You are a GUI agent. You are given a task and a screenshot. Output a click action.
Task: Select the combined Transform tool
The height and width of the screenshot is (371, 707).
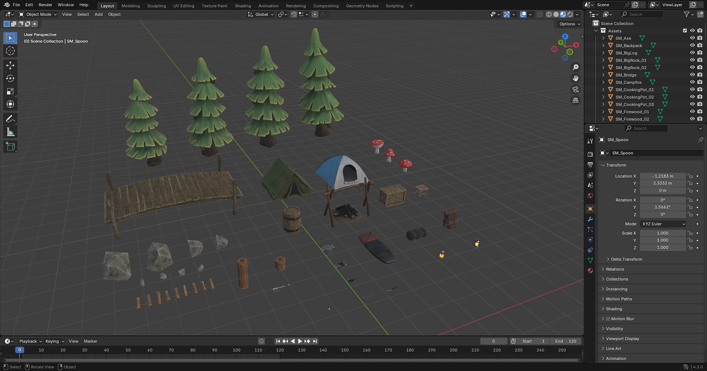(10, 104)
